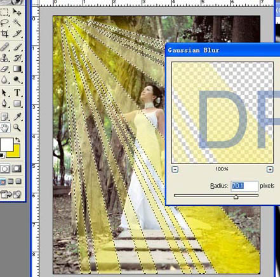
Task: Select the Move tool
Action: click(17, 12)
